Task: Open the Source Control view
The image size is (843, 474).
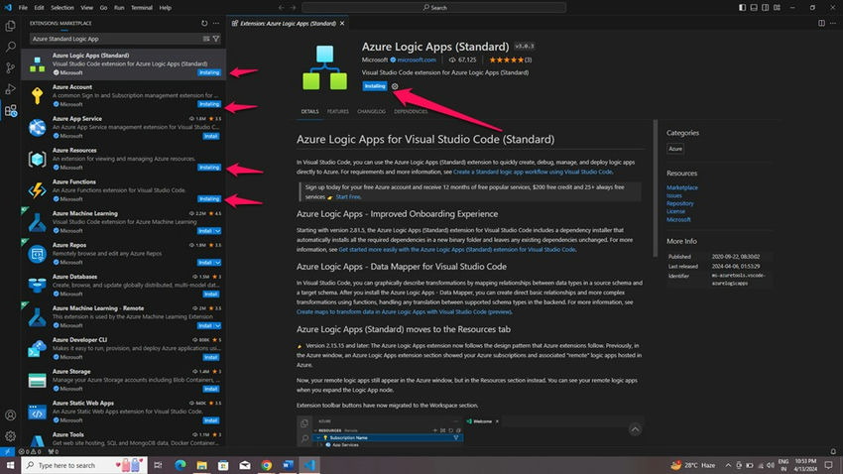Action: click(x=10, y=67)
